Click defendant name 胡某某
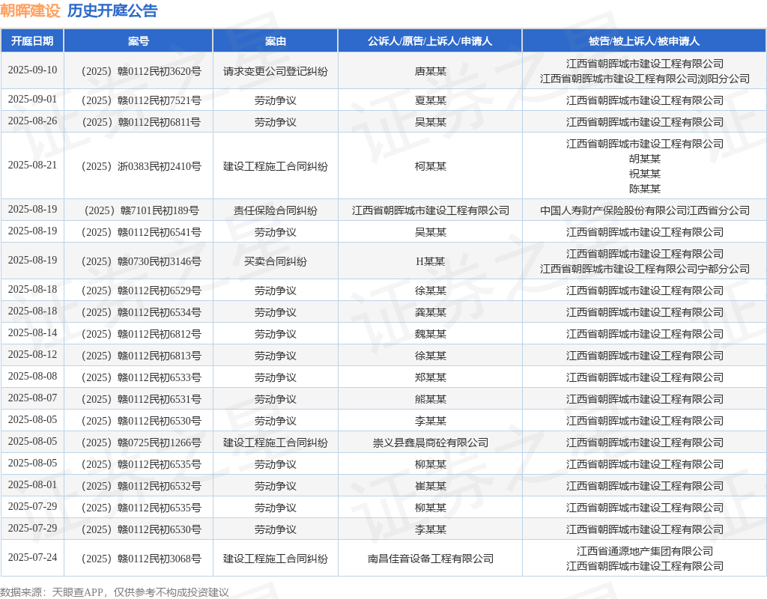Screen dimensions: 767x599 point(645,159)
